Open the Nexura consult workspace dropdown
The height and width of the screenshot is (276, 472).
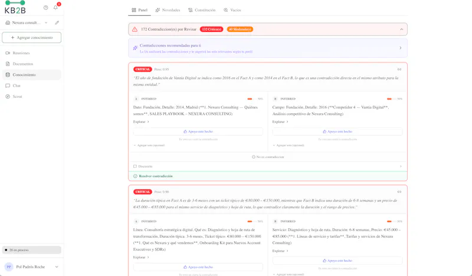pyautogui.click(x=27, y=22)
